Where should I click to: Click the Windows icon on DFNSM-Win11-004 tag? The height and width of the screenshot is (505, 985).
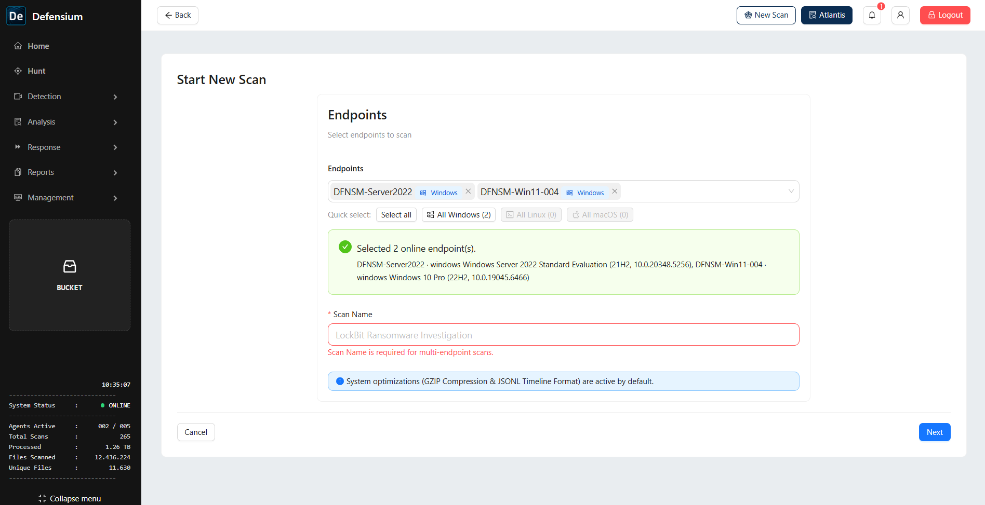point(569,193)
